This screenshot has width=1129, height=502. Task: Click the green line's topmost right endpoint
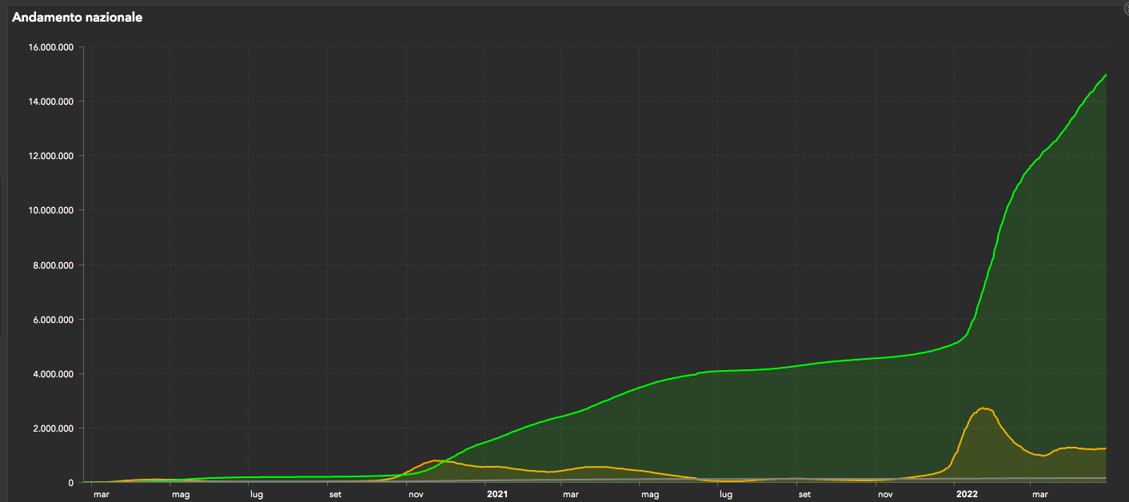point(1106,75)
